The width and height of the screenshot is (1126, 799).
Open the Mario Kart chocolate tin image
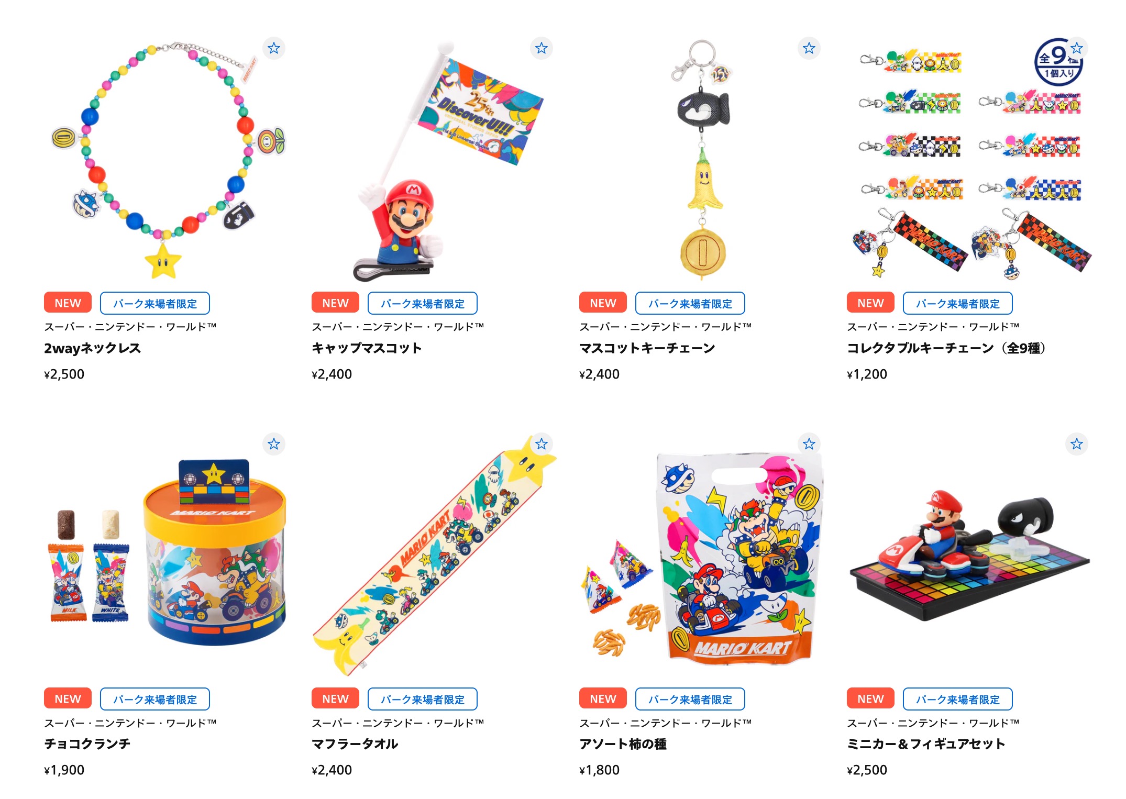point(165,554)
